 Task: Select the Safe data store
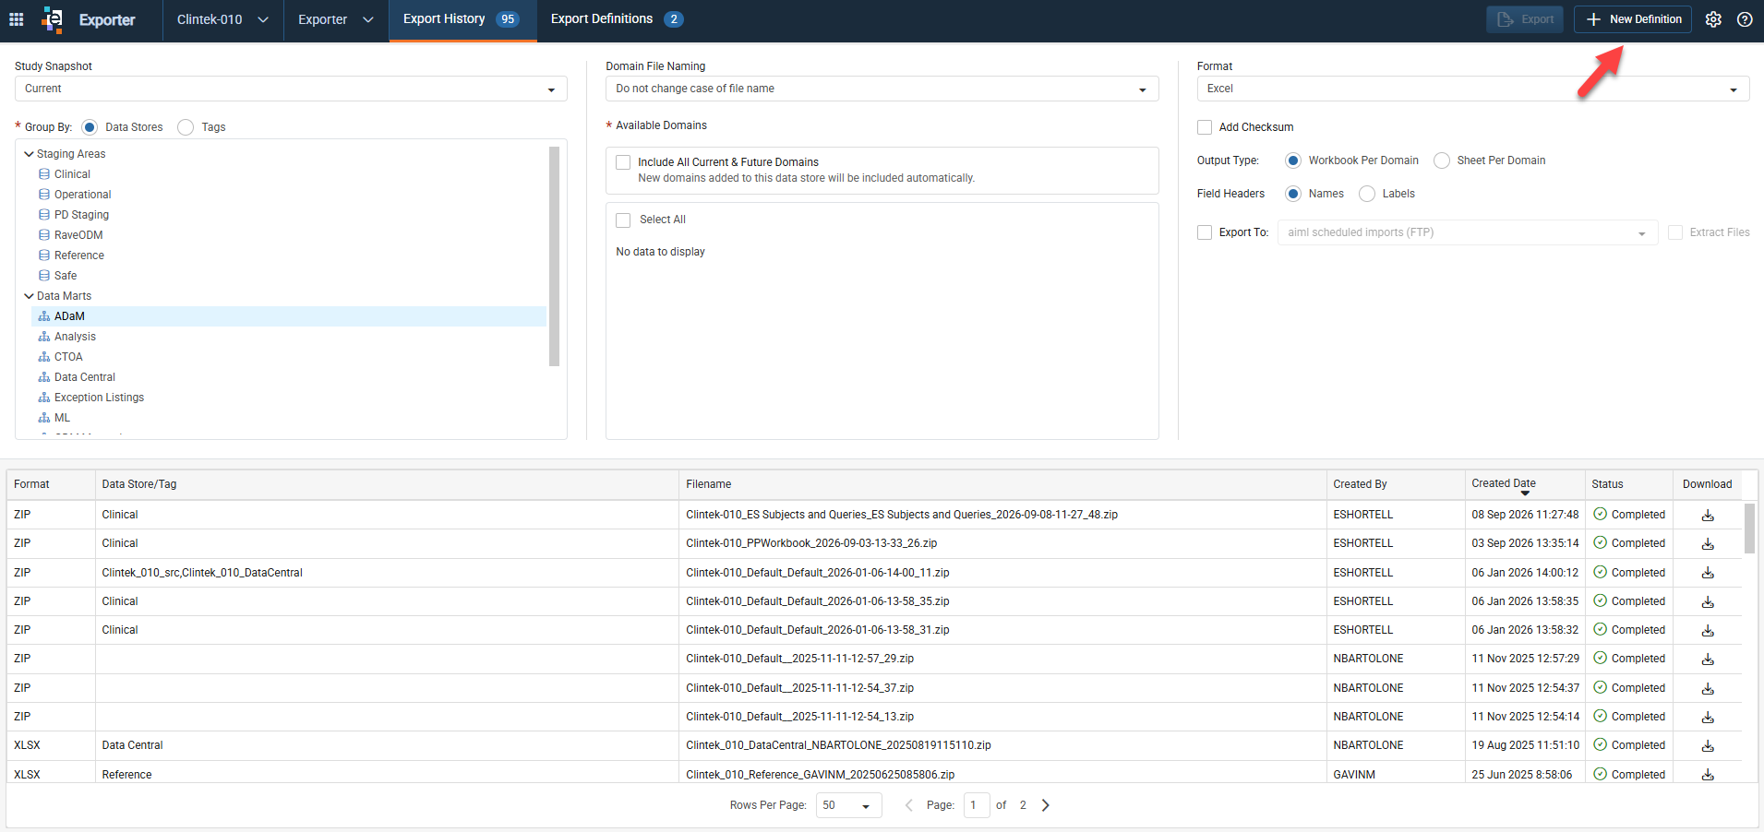click(x=65, y=276)
